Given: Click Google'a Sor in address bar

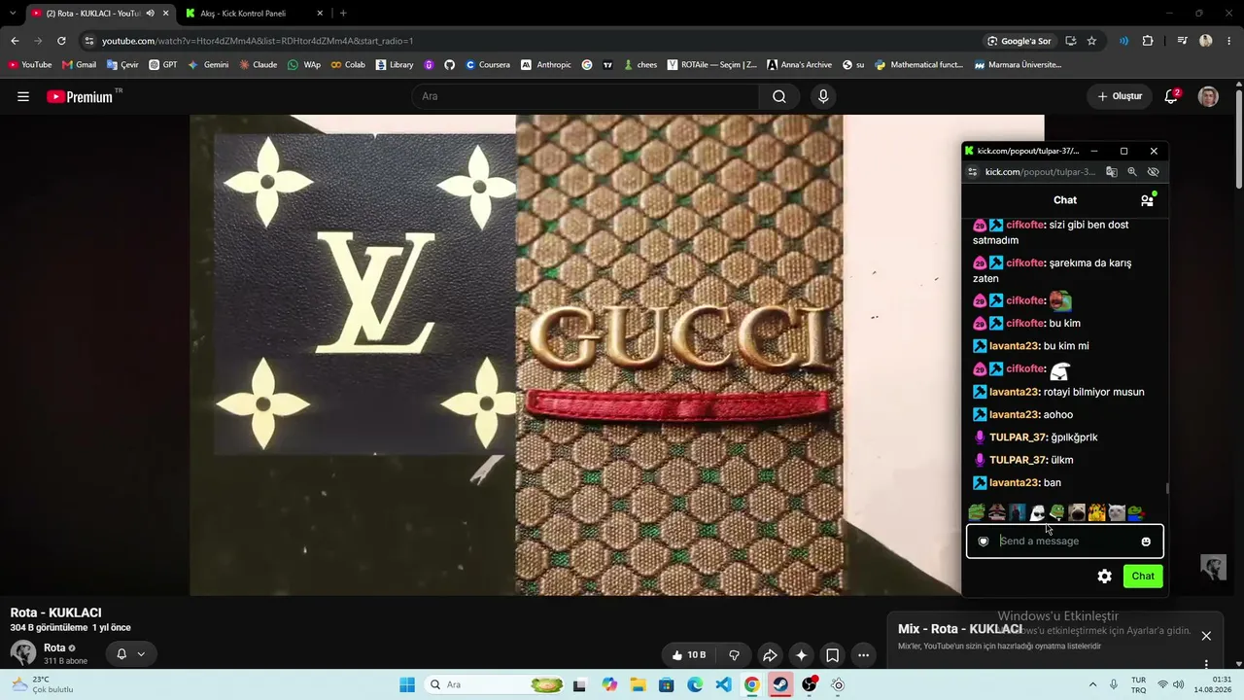Looking at the screenshot, I should [x=1019, y=41].
